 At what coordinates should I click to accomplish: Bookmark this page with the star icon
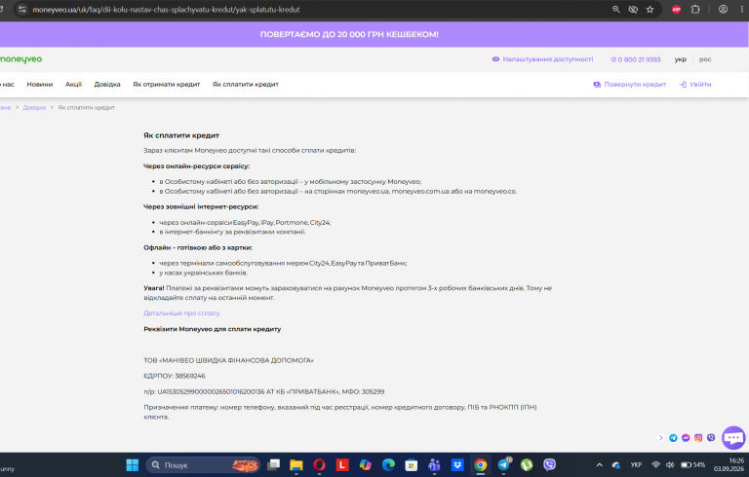click(x=650, y=9)
